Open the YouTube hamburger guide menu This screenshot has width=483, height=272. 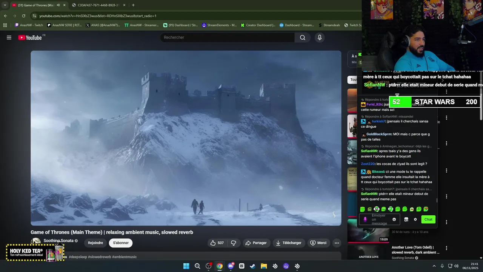click(x=9, y=37)
